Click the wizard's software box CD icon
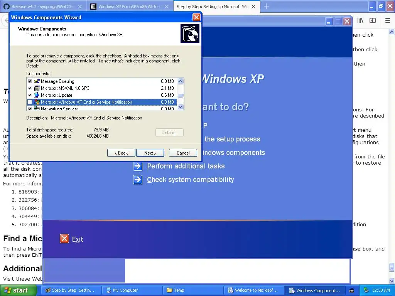 pyautogui.click(x=190, y=34)
